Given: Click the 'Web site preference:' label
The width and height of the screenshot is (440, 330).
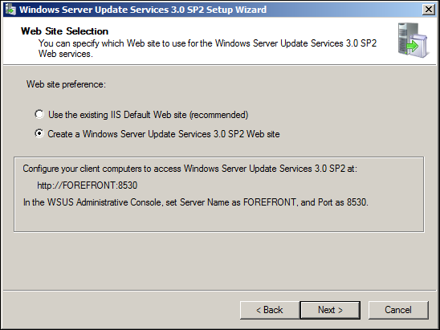Looking at the screenshot, I should click(x=66, y=84).
